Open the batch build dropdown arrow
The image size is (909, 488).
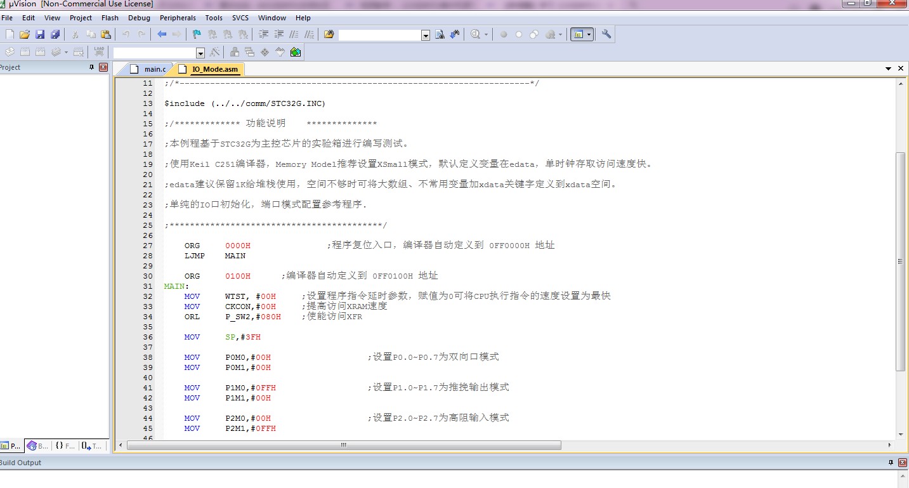pyautogui.click(x=66, y=52)
